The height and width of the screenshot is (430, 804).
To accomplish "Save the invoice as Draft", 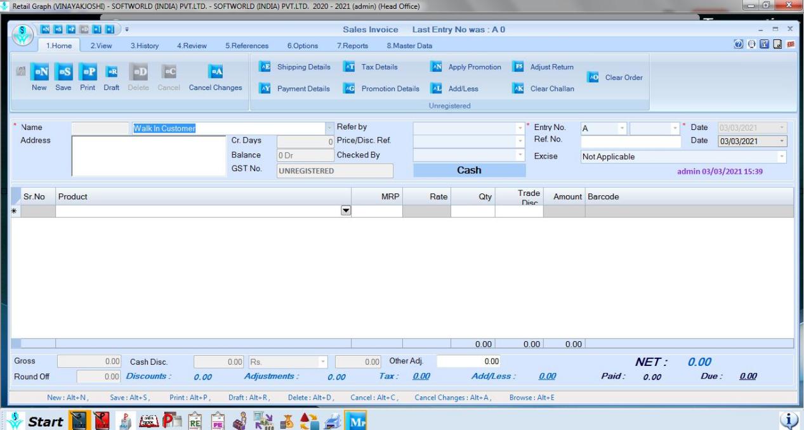I will pyautogui.click(x=112, y=72).
